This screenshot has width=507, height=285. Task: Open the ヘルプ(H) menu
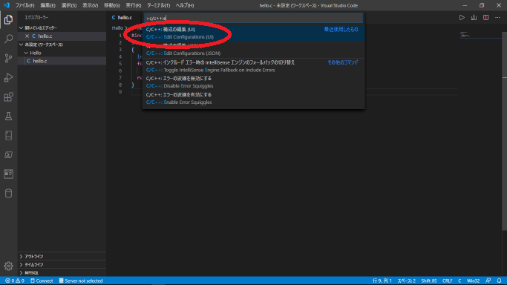[x=185, y=5]
